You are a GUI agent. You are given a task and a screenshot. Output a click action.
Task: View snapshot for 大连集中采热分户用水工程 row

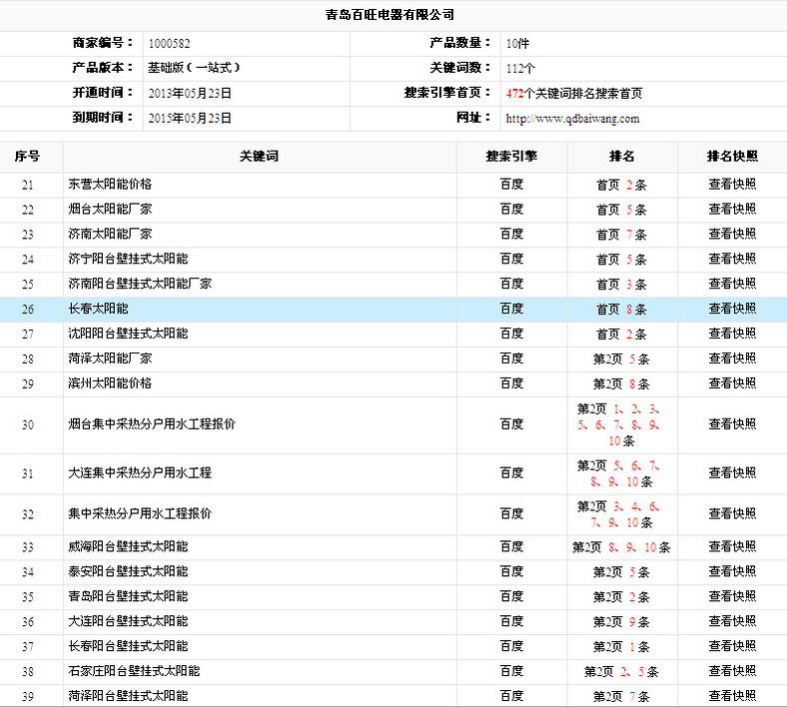click(x=732, y=473)
